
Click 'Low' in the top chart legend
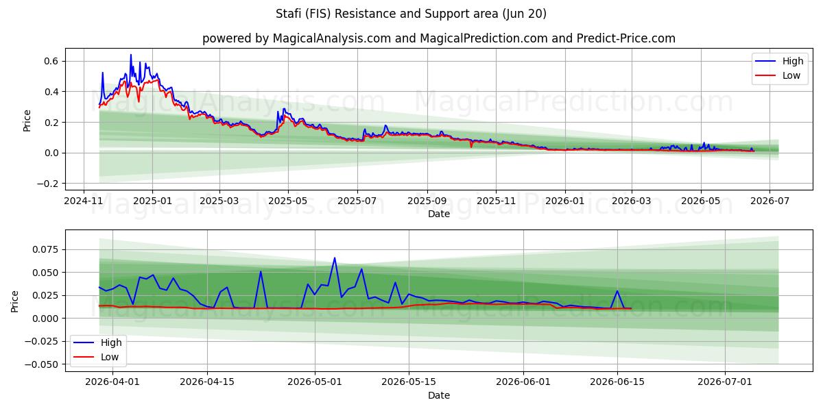(791, 75)
